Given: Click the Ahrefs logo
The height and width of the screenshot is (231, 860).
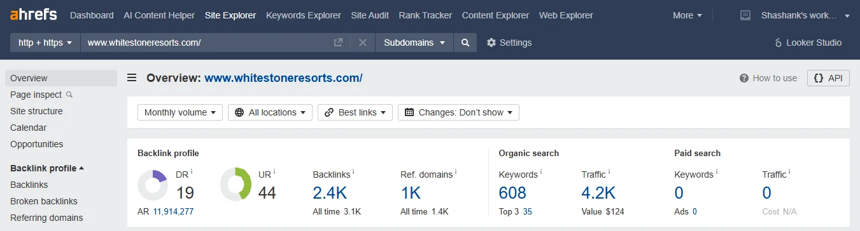Looking at the screenshot, I should pyautogui.click(x=34, y=15).
